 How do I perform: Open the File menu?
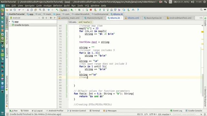(8, 6)
